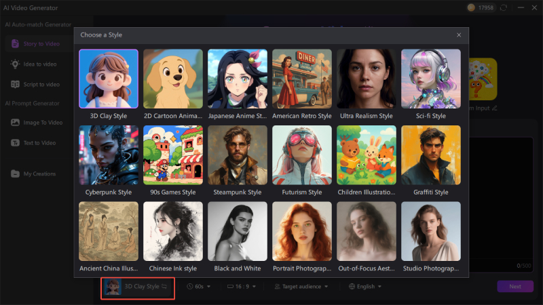Select the 3D Clay Style thumbnail
The width and height of the screenshot is (543, 305).
[x=109, y=79]
